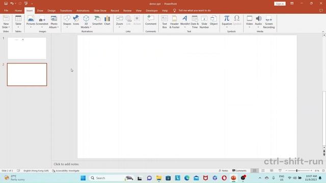Start Slide Show from status bar
The height and width of the screenshot is (183, 326).
[x=280, y=171]
